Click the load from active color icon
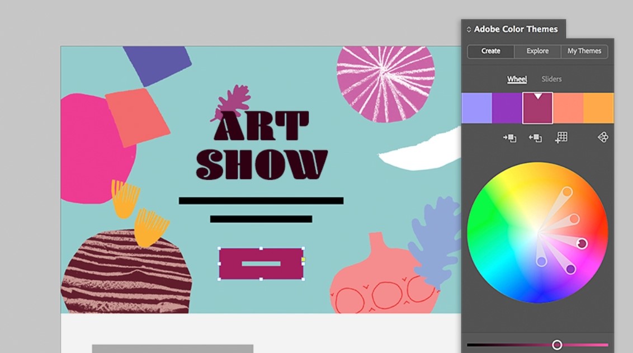 tap(535, 137)
